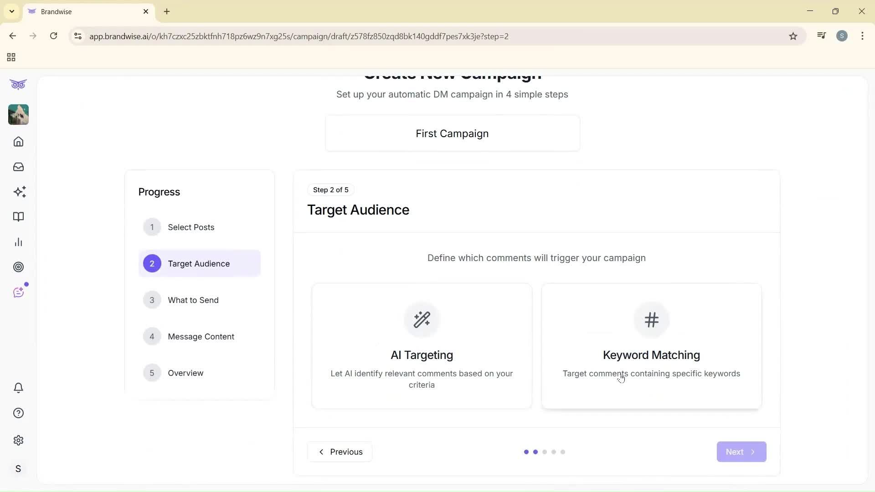The width and height of the screenshot is (875, 492).
Task: Select the third pagination dot below the card
Action: point(545,452)
